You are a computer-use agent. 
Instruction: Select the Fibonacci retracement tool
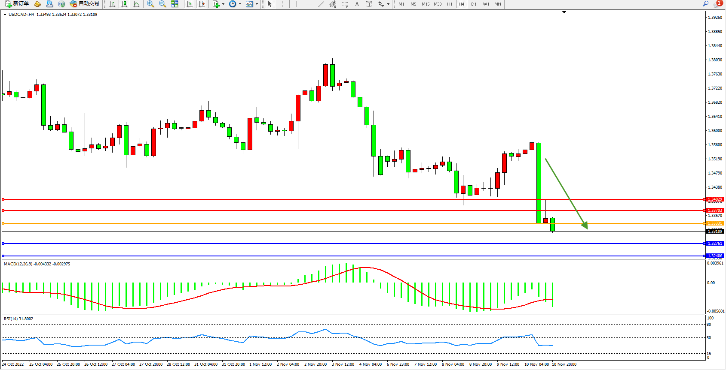tap(345, 4)
